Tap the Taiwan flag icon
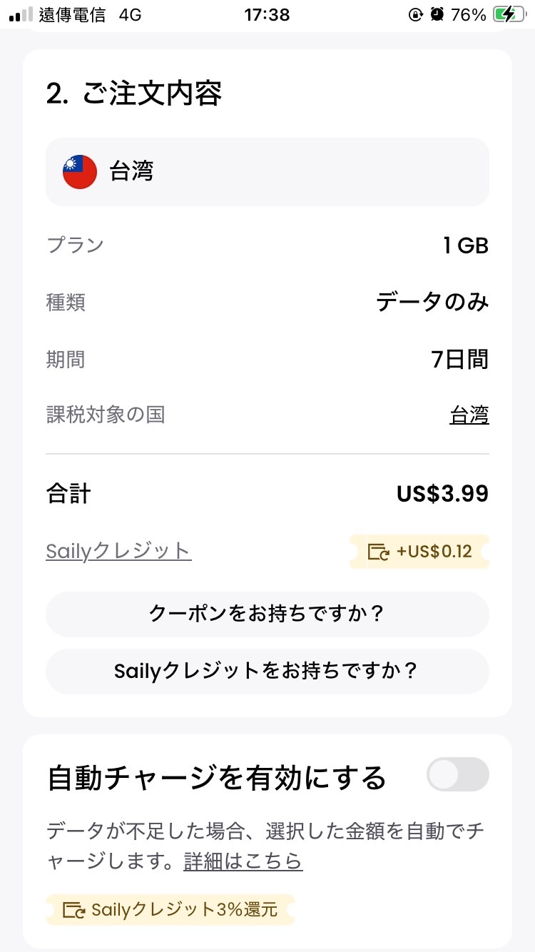The height and width of the screenshot is (952, 535). pyautogui.click(x=80, y=172)
